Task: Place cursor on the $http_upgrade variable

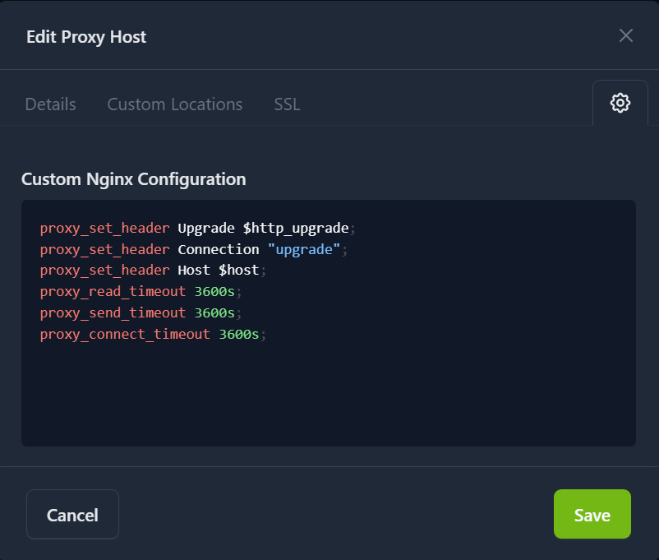Action: [296, 228]
